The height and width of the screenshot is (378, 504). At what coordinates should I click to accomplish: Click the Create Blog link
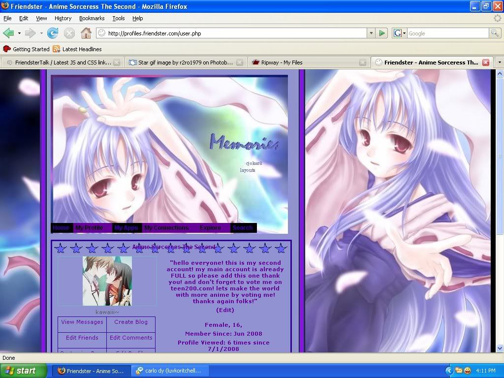131,322
